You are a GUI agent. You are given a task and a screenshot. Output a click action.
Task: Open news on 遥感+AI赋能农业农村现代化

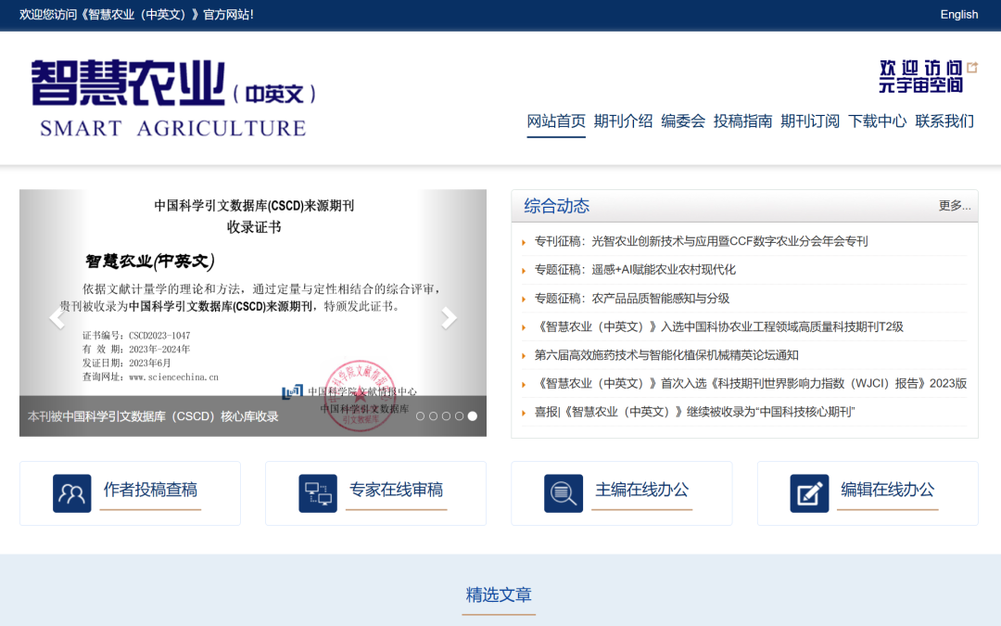(x=635, y=270)
